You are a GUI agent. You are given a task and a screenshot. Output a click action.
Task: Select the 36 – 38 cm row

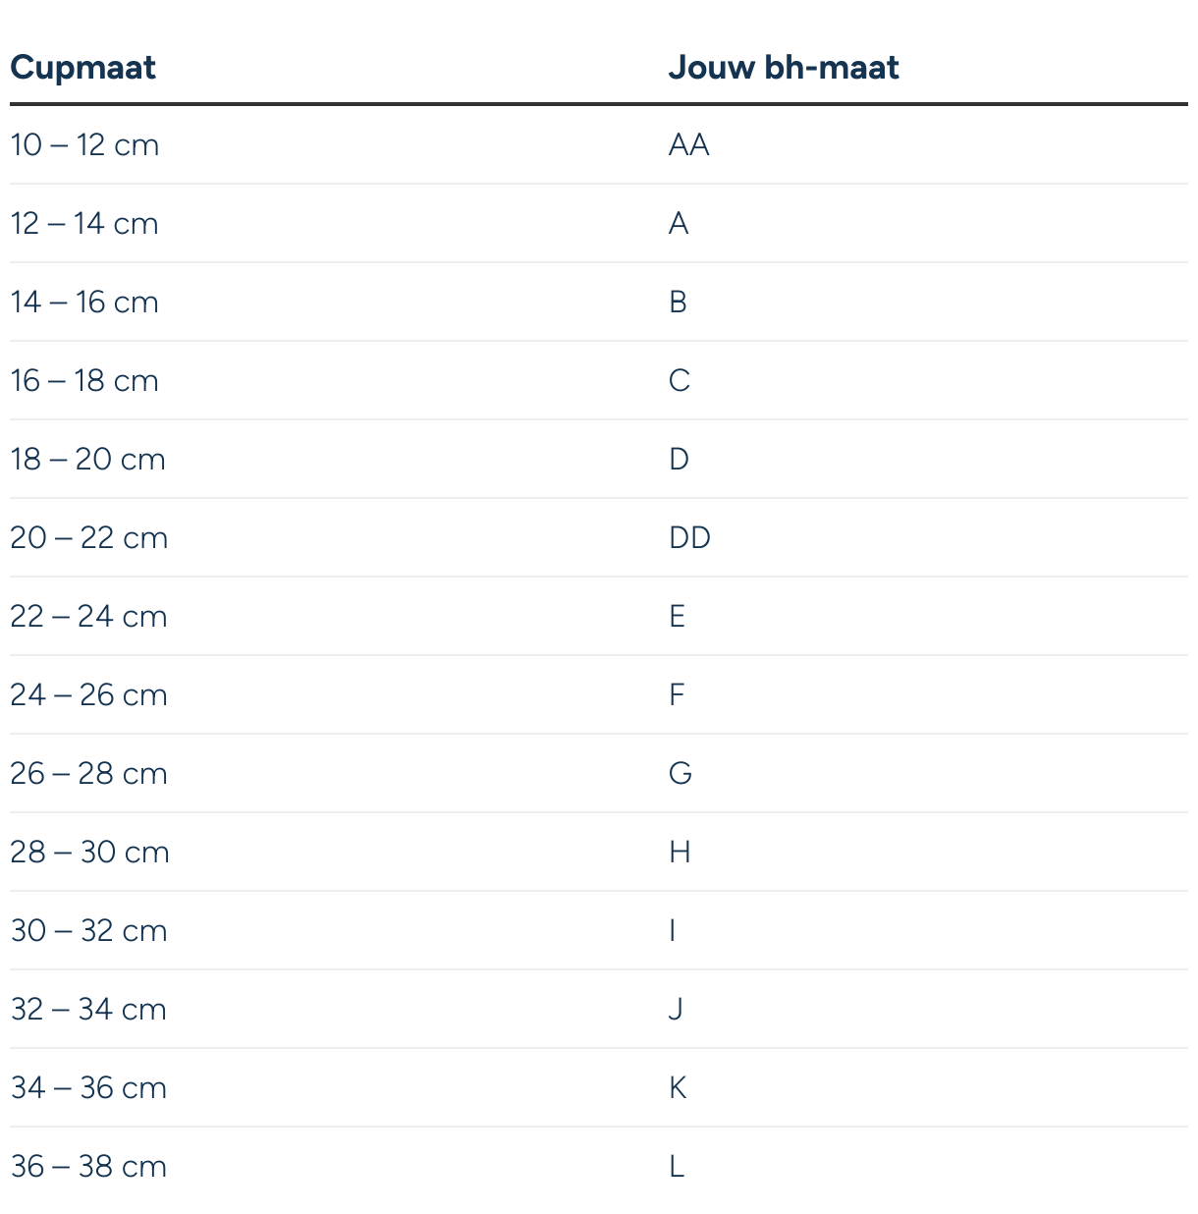coord(599,1166)
